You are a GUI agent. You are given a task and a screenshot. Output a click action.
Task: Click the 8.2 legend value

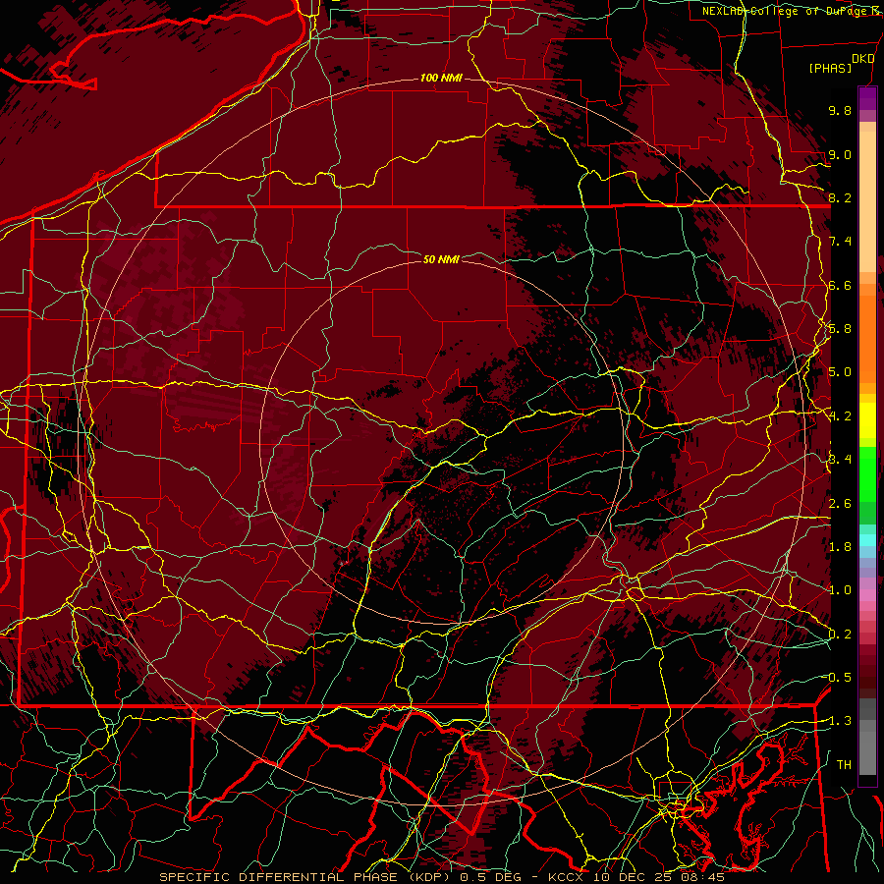[x=840, y=197]
